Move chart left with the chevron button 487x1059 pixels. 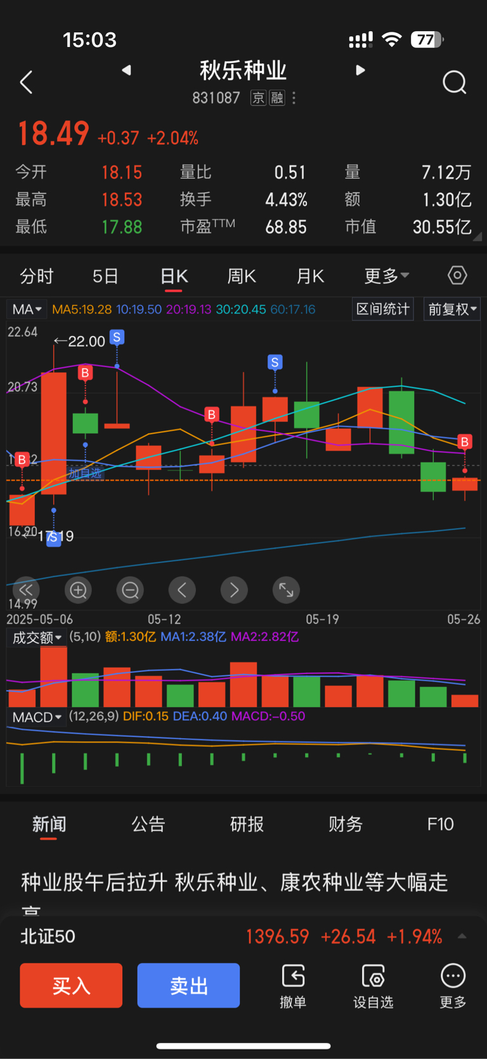(182, 590)
